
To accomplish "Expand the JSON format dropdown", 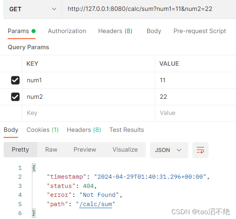I will pyautogui.click(x=169, y=150).
